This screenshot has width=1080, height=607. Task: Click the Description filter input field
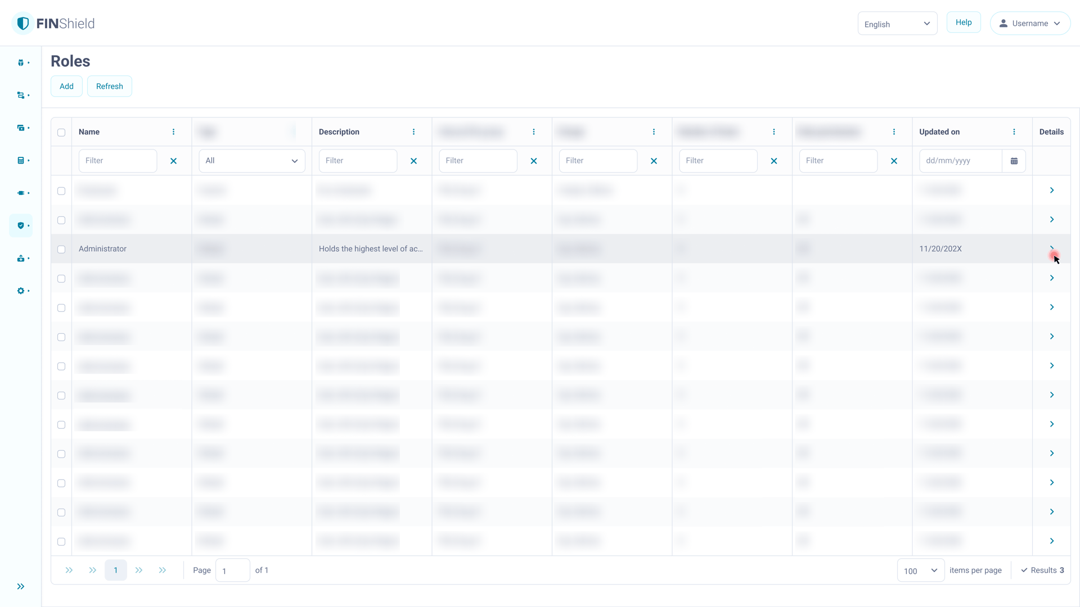click(x=358, y=161)
